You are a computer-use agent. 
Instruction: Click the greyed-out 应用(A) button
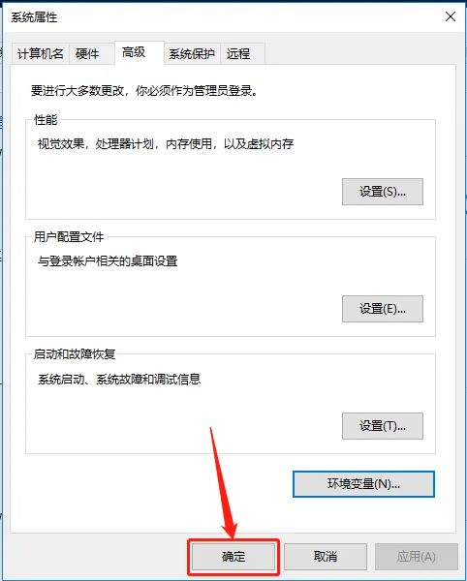(417, 556)
